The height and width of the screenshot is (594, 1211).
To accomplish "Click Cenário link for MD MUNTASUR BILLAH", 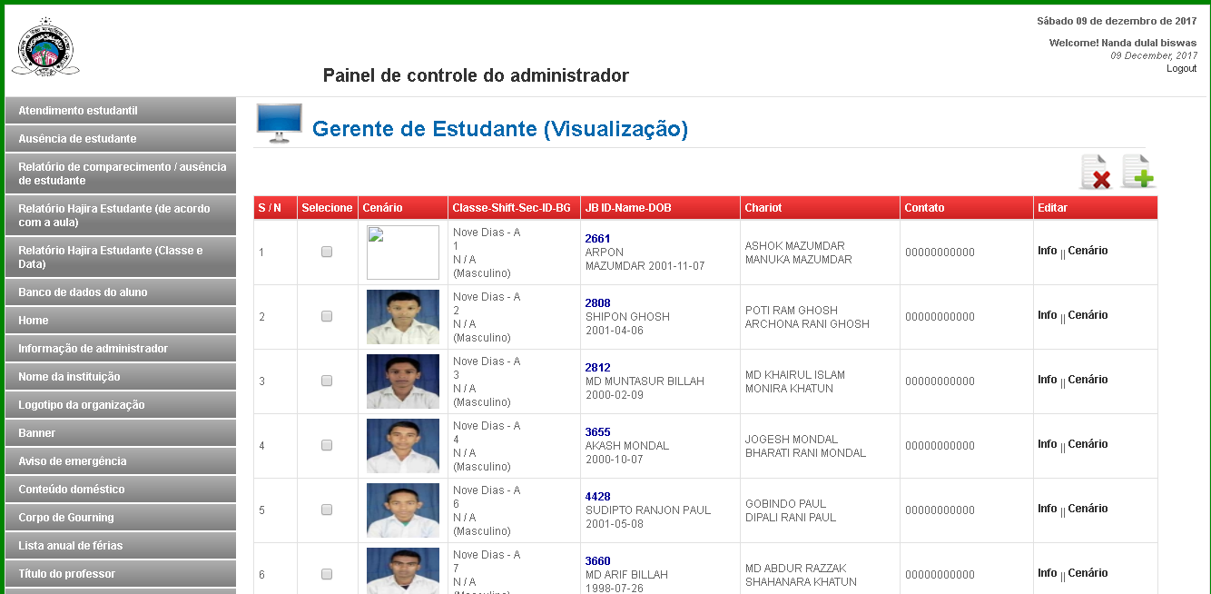I will [x=1088, y=380].
